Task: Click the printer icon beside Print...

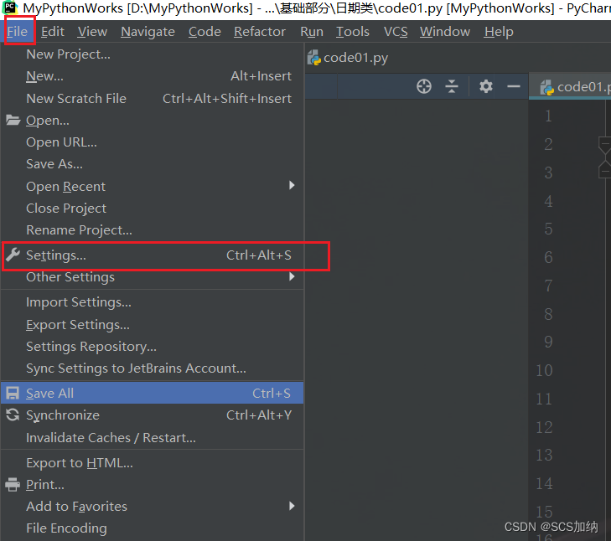Action: (13, 485)
